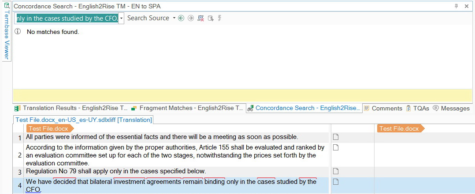Click the target Test File.docx orange tag
This screenshot has width=475, height=194.
coord(401,128)
